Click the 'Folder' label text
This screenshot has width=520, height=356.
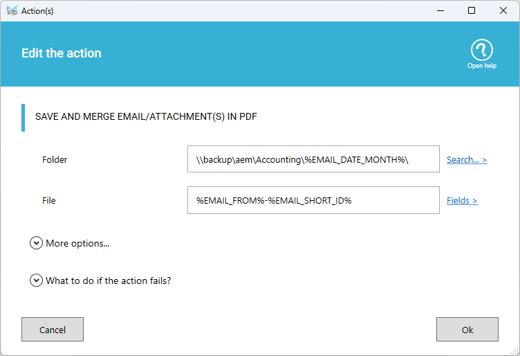(x=55, y=160)
